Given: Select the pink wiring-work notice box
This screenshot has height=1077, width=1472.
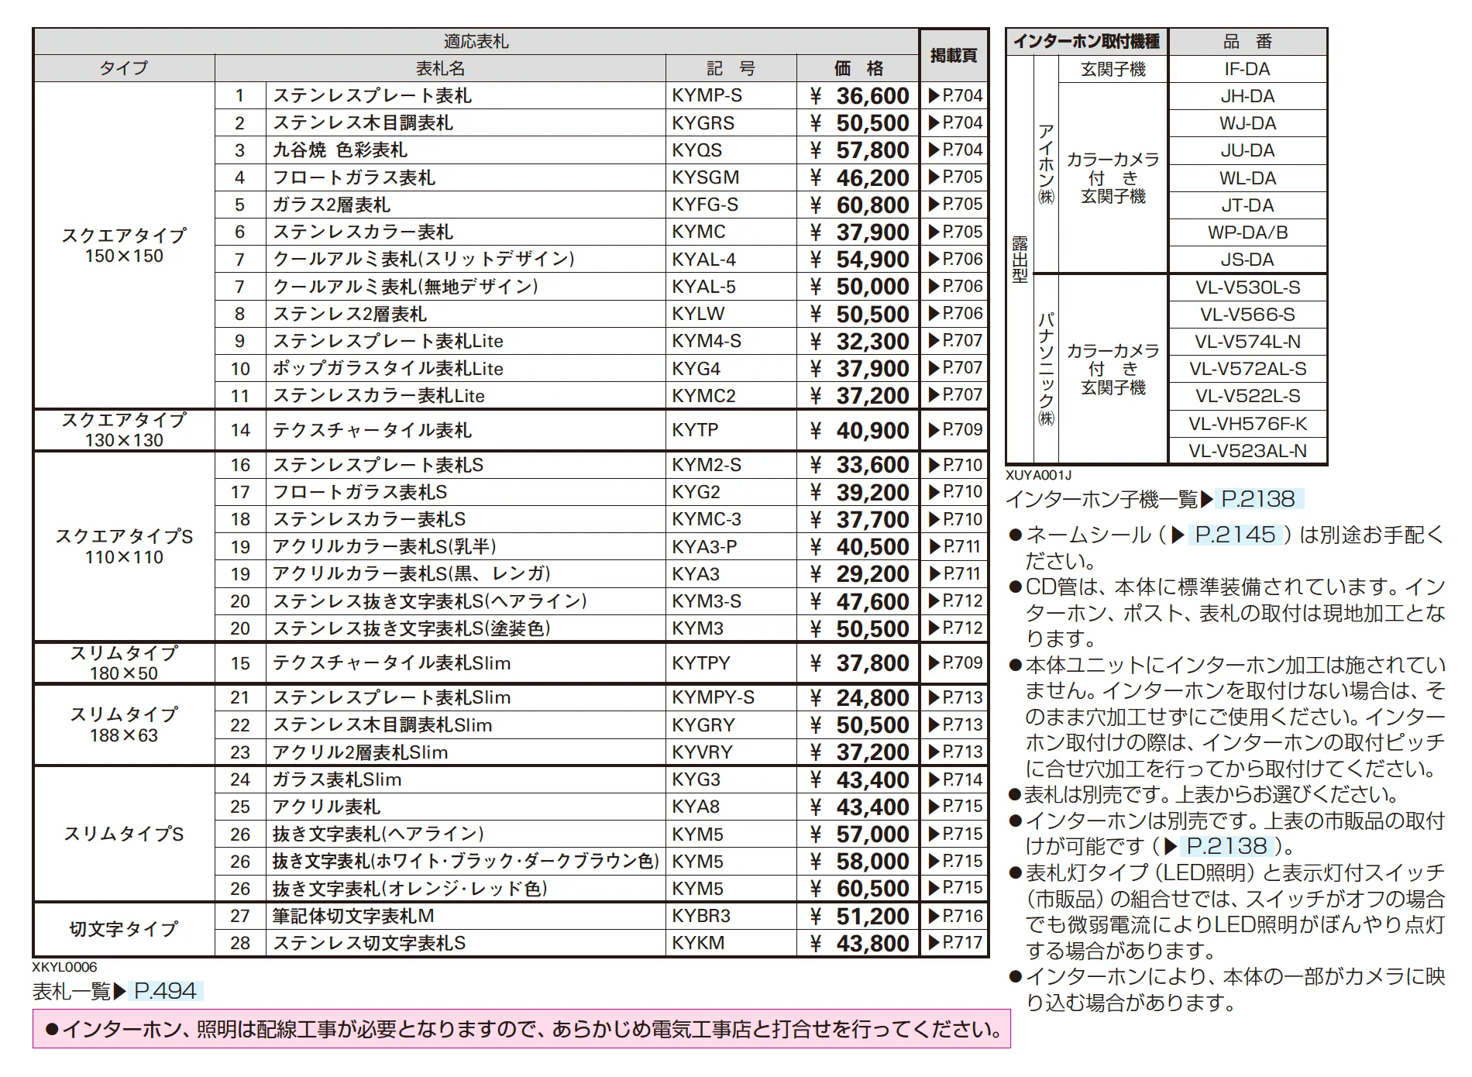Looking at the screenshot, I should tap(521, 1029).
